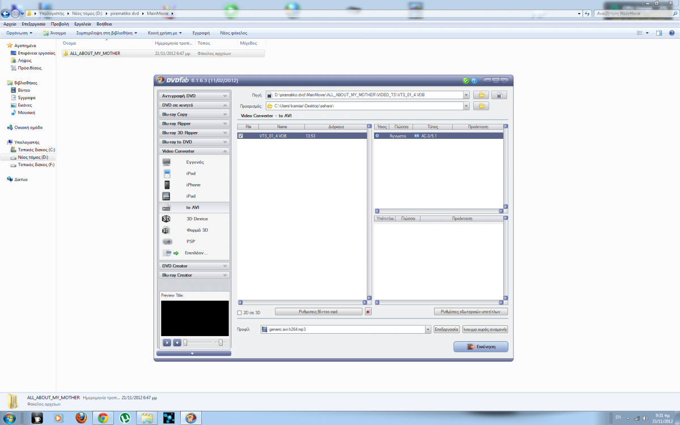Image resolution: width=680 pixels, height=425 pixels.
Task: Click the system clock in the tray
Action: click(x=661, y=418)
